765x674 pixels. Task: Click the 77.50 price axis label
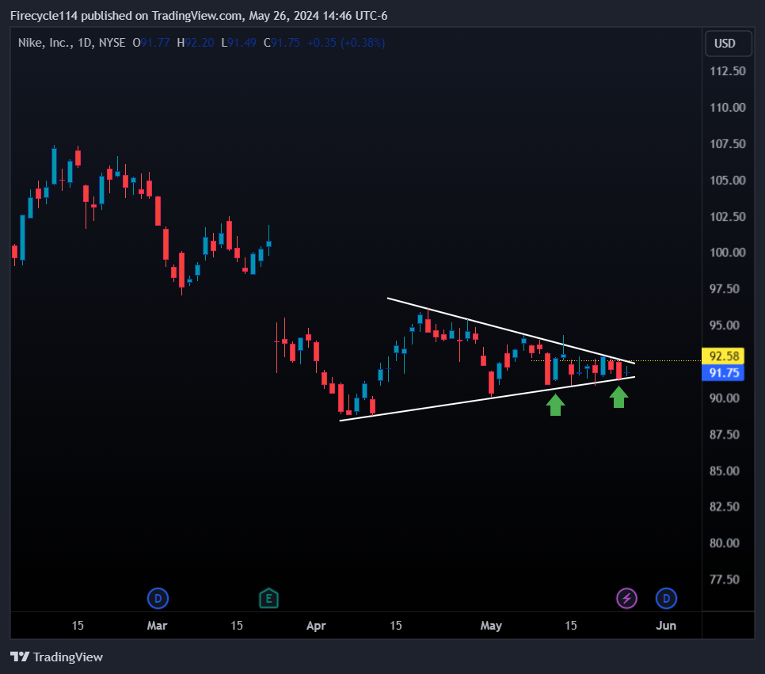point(725,579)
